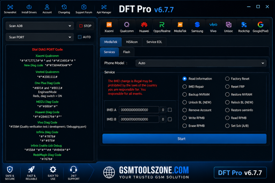The height and width of the screenshot is (183, 275).
Task: Click the globe icon beside GSMTOOLSZONE.COM
Action: click(109, 172)
